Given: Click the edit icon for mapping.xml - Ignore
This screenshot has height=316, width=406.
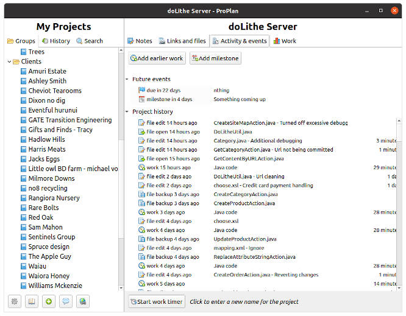Looking at the screenshot, I should 141,248.
